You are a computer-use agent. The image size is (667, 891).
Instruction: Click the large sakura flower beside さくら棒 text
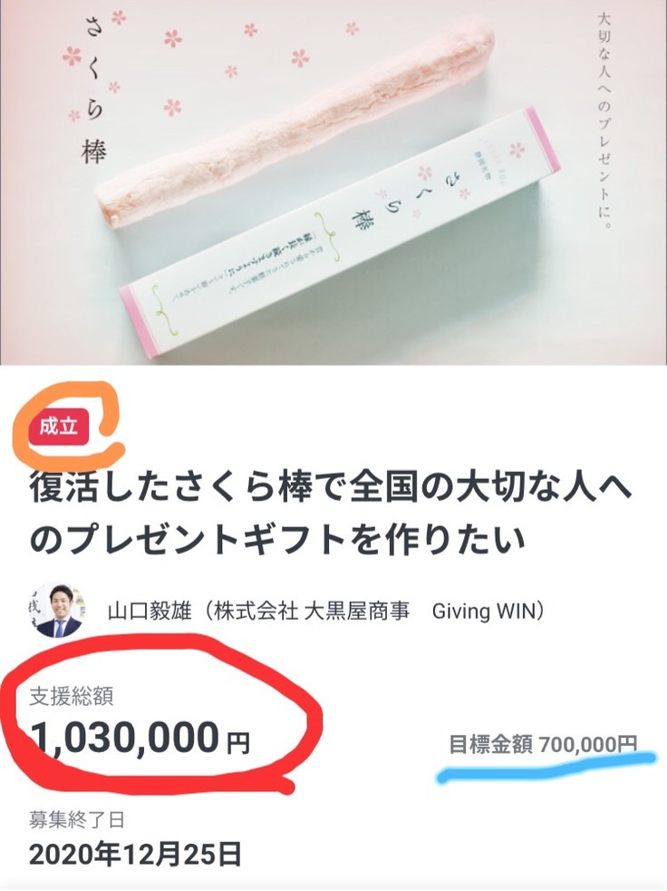pos(72,55)
